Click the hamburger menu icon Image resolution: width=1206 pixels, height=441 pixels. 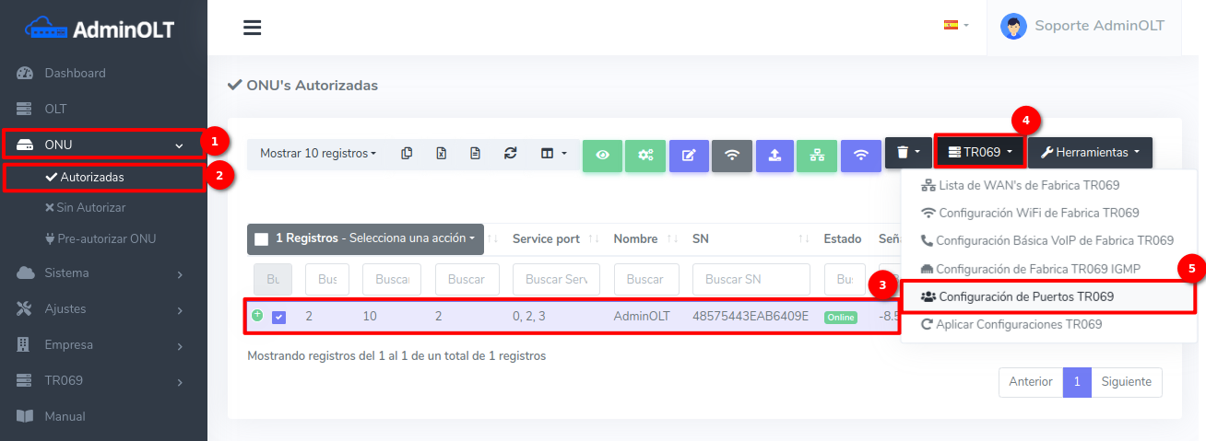253,28
